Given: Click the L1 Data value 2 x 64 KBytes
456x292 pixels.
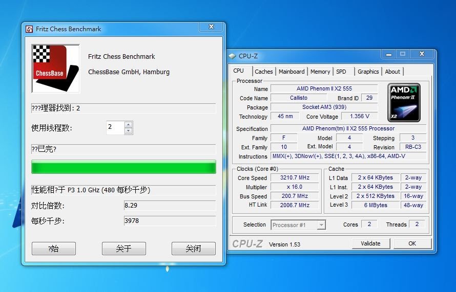Looking at the screenshot, I should pos(376,177).
